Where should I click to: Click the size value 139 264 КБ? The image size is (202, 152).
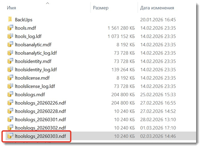coord(123,69)
